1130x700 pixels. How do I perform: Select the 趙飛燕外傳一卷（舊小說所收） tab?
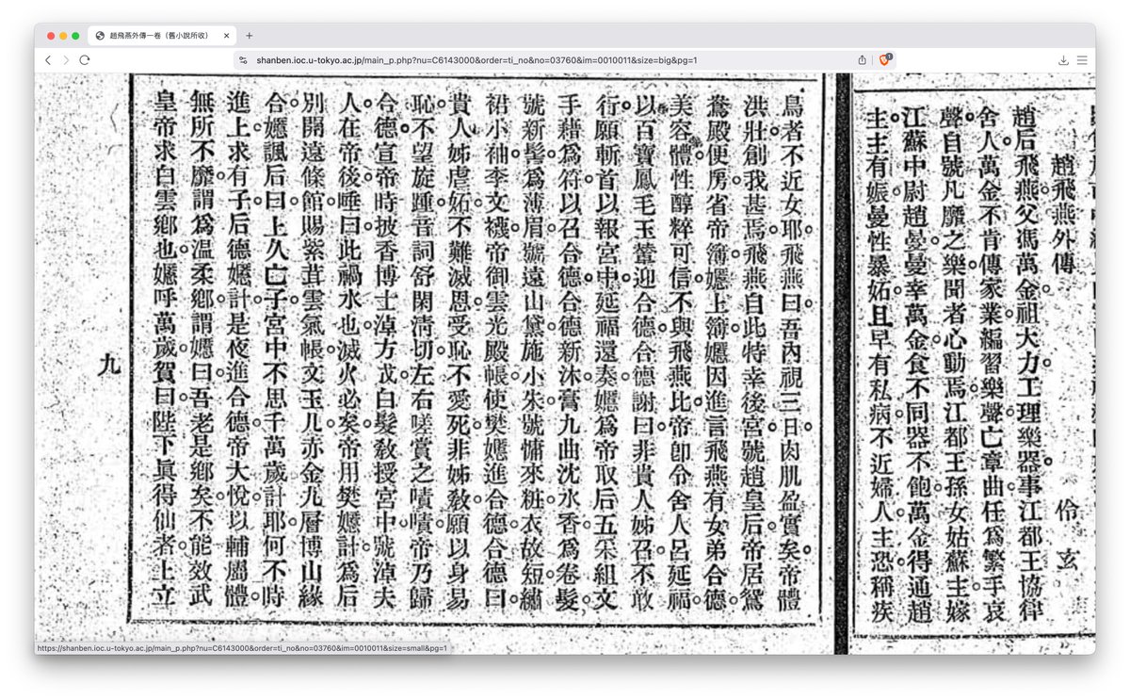163,36
